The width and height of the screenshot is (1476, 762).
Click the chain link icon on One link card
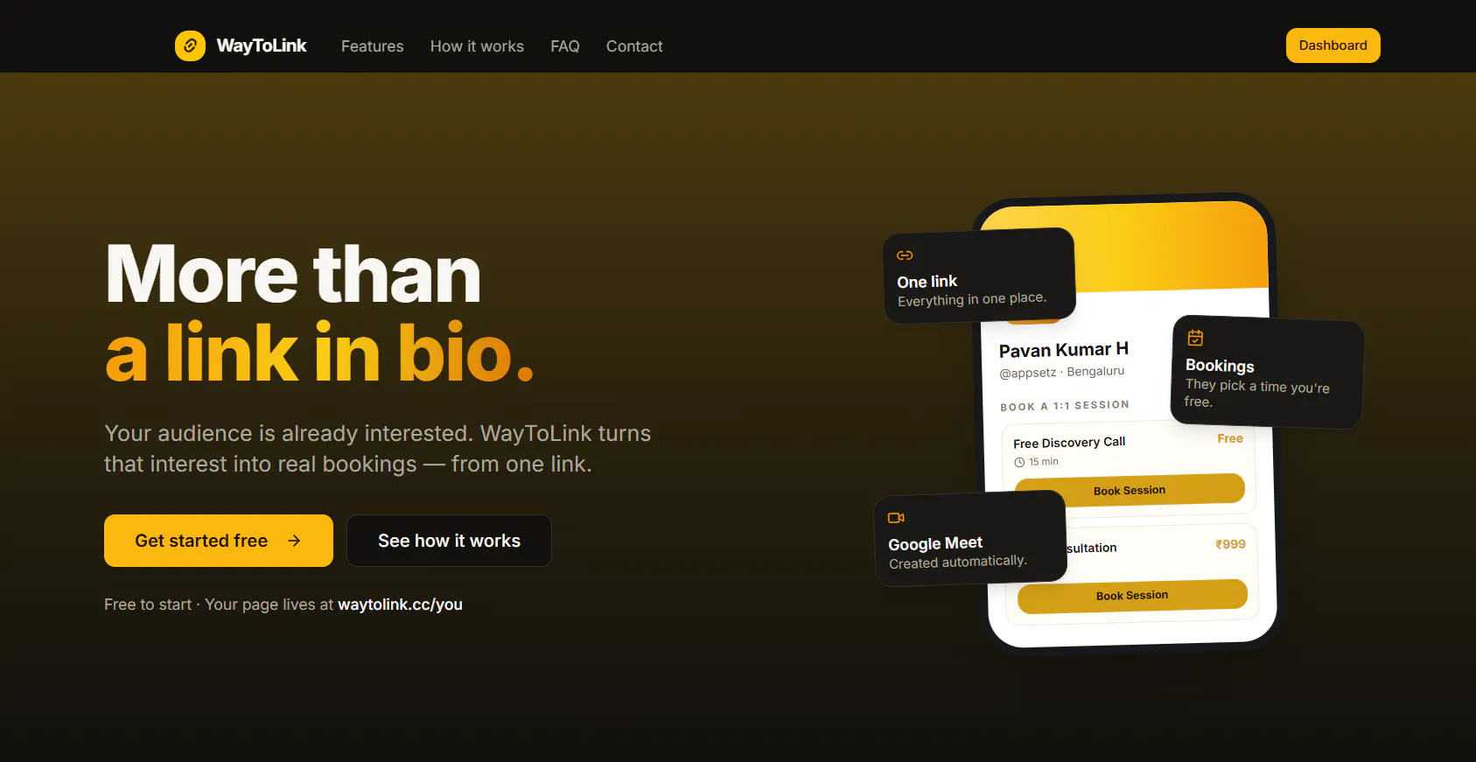pyautogui.click(x=905, y=255)
